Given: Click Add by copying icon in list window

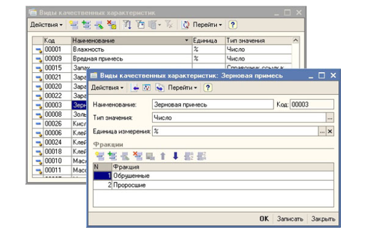Looking at the screenshot, I should point(86,25).
